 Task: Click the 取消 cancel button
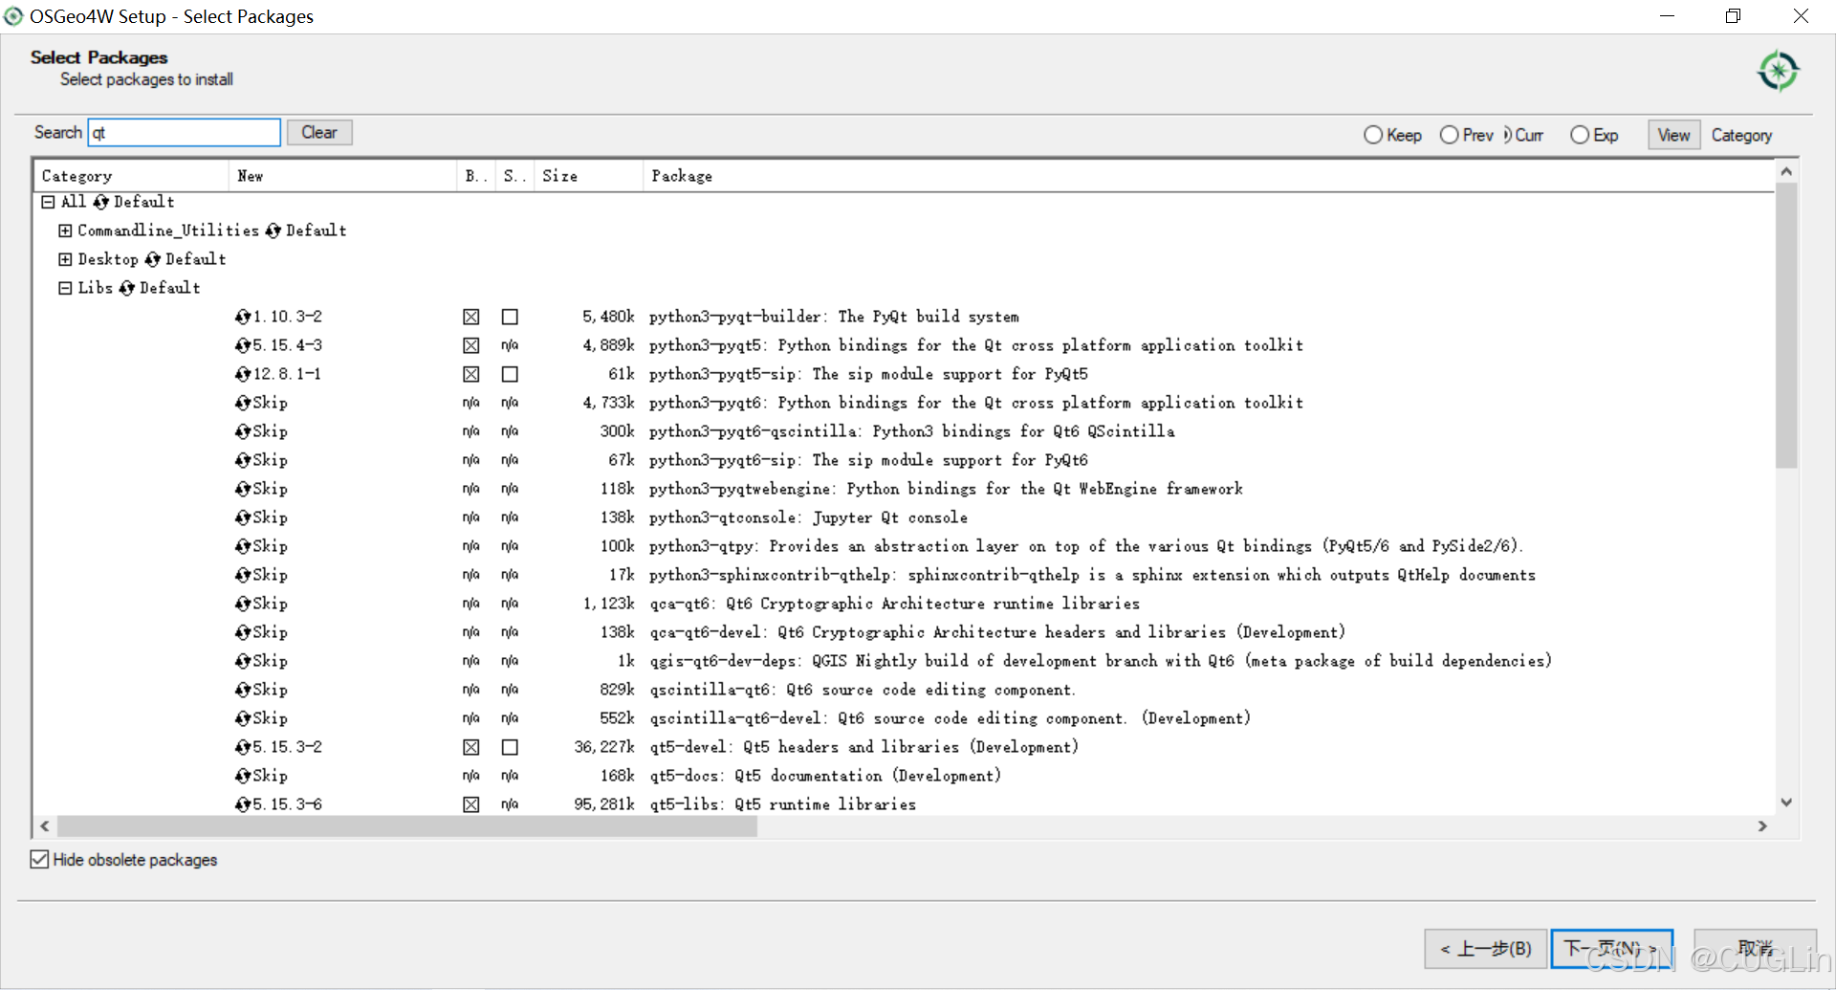1756,949
